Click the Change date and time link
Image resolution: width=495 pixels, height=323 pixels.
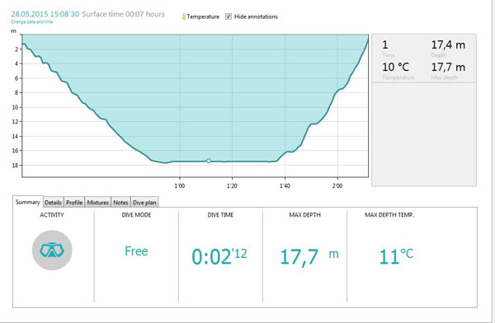[x=32, y=21]
